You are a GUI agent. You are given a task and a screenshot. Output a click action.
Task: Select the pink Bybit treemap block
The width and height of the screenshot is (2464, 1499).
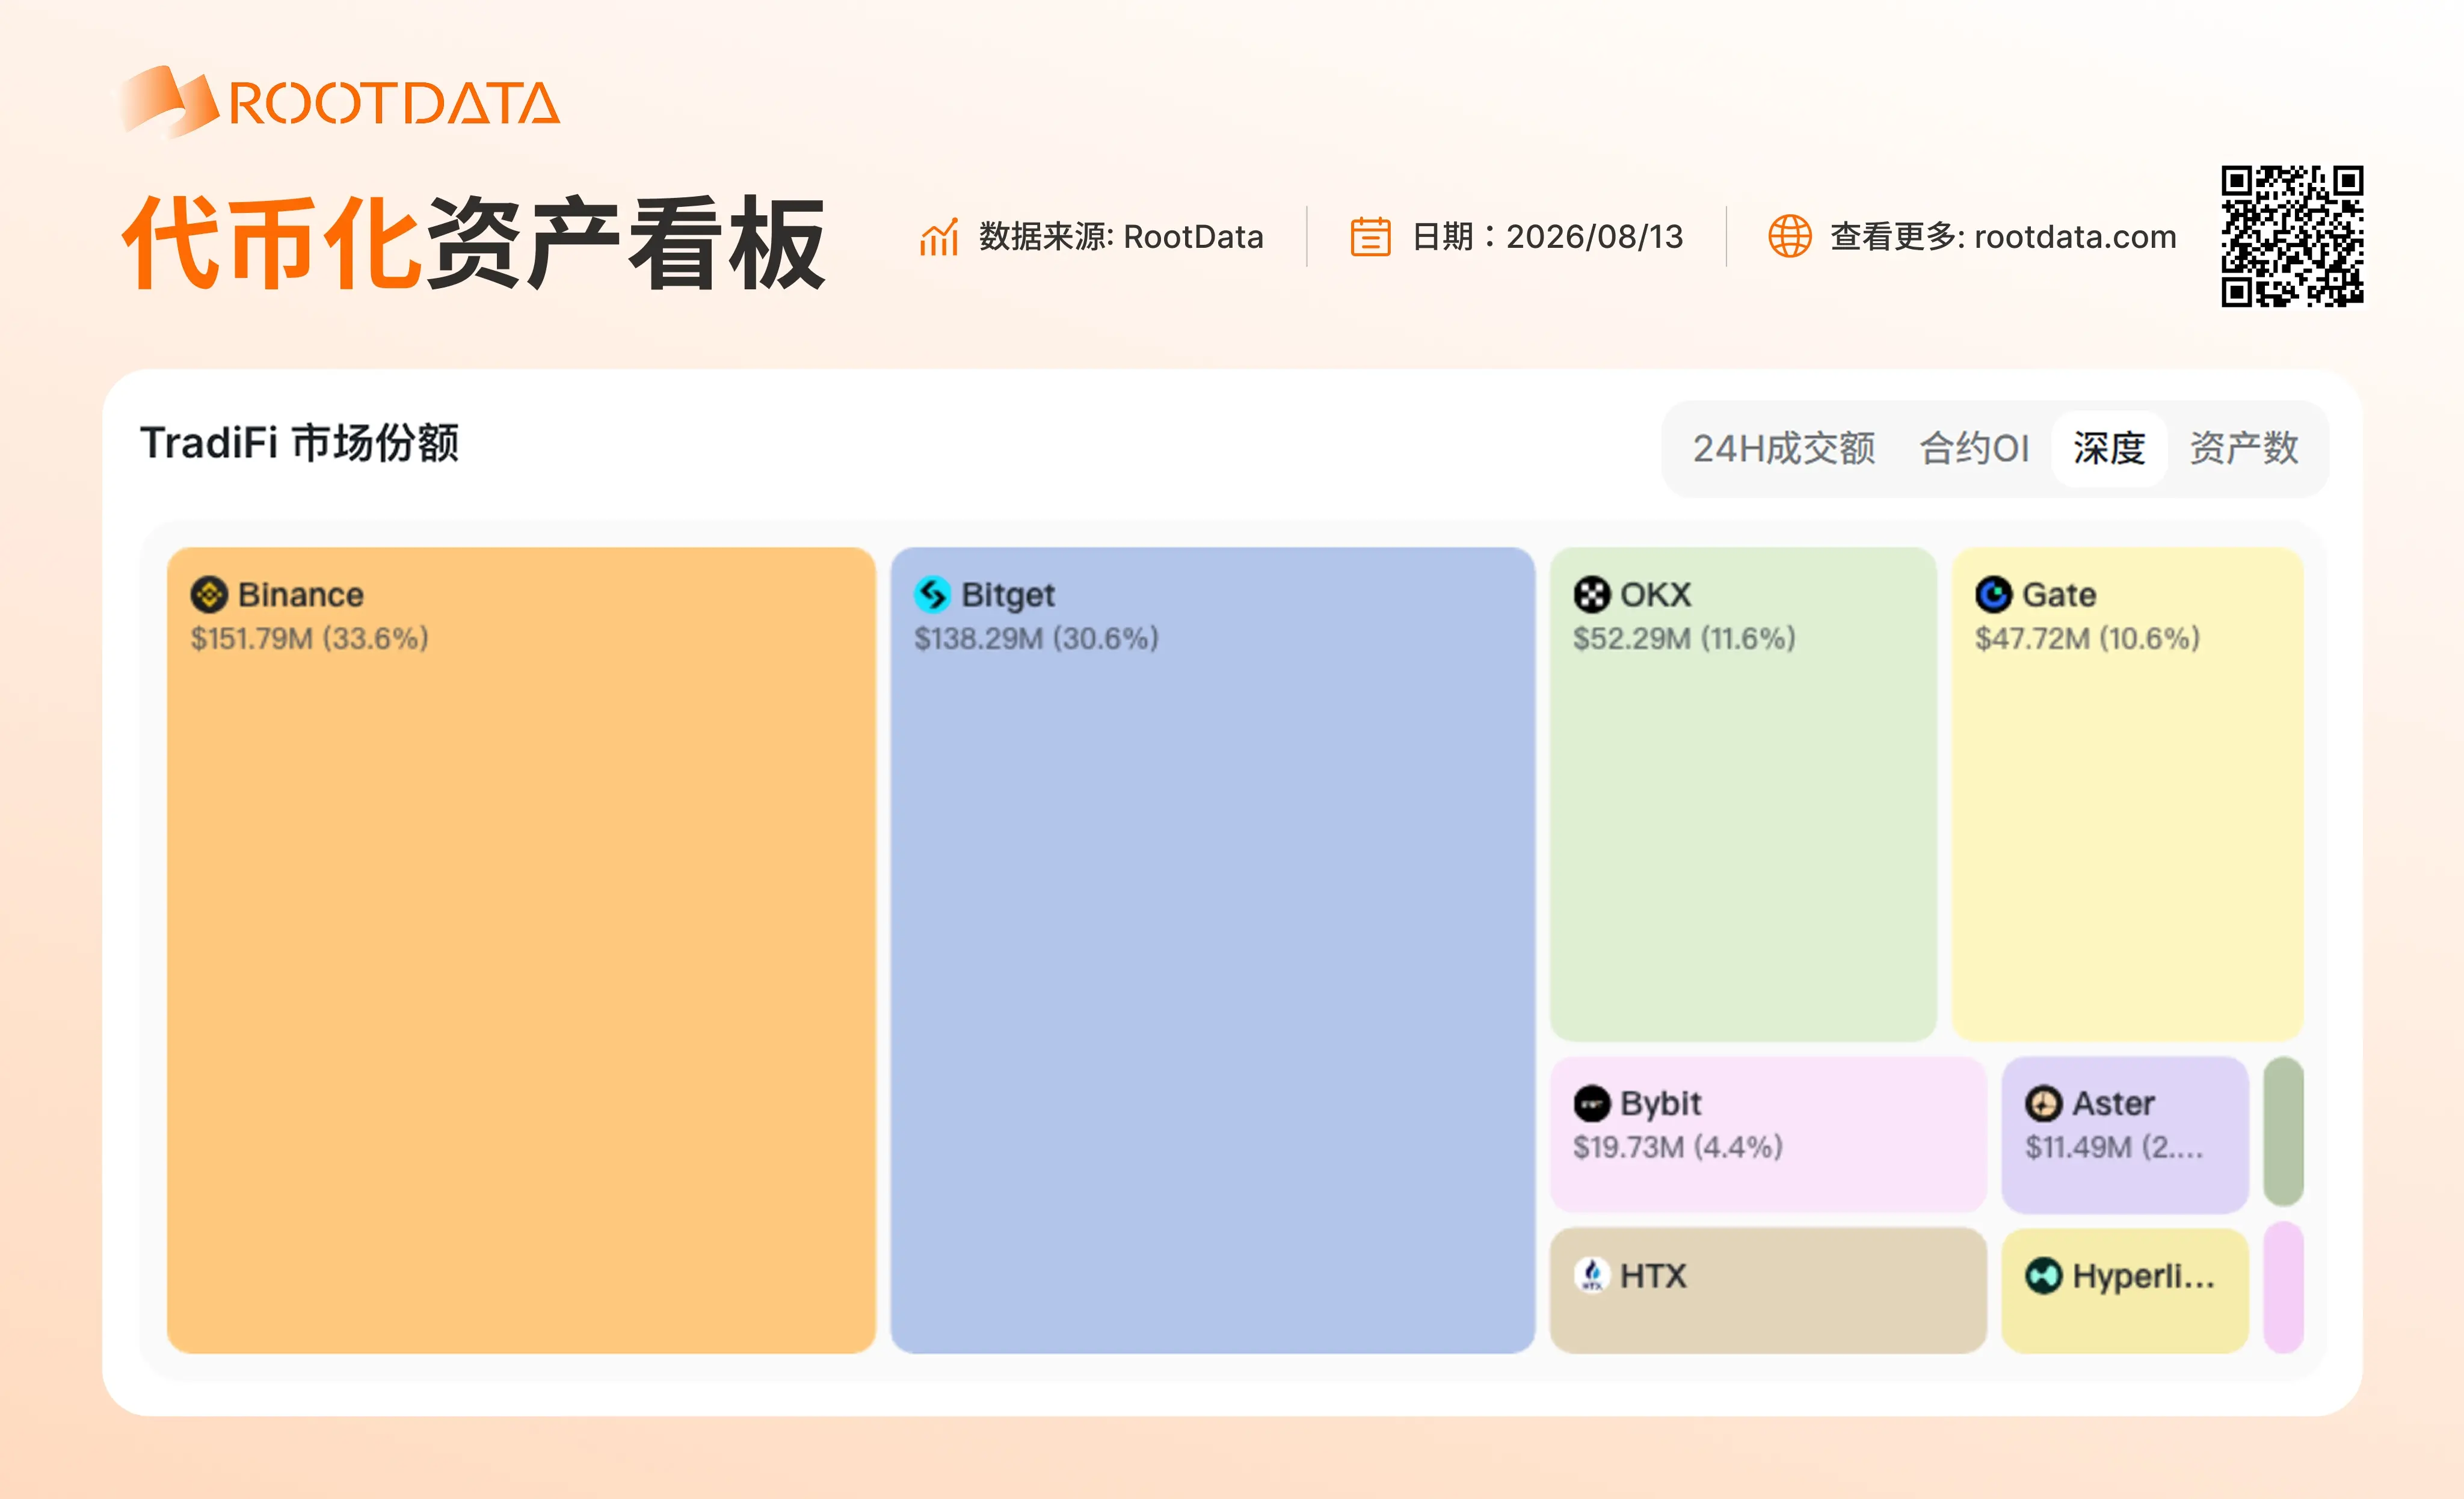click(x=1768, y=1134)
